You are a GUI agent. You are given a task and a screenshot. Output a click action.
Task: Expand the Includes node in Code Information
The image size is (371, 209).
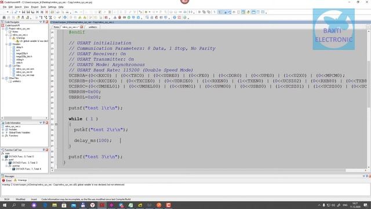pos(3,129)
